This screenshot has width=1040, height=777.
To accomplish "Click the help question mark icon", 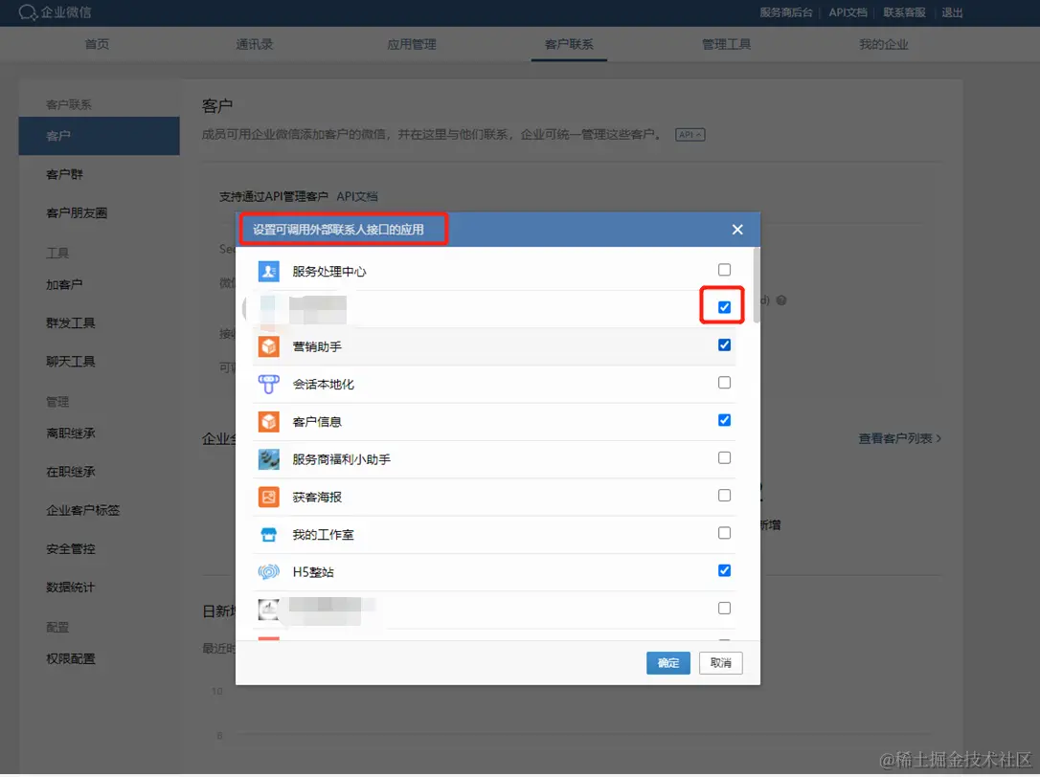I will tap(781, 300).
